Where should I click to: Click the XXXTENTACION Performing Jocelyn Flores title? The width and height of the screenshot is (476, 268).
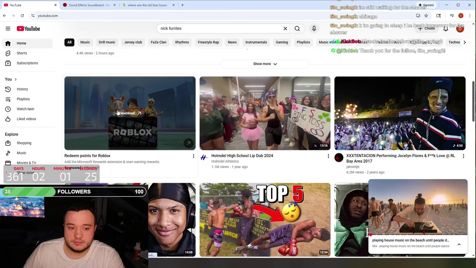401,159
